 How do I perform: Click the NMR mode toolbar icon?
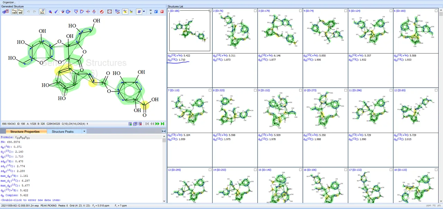click(x=21, y=11)
